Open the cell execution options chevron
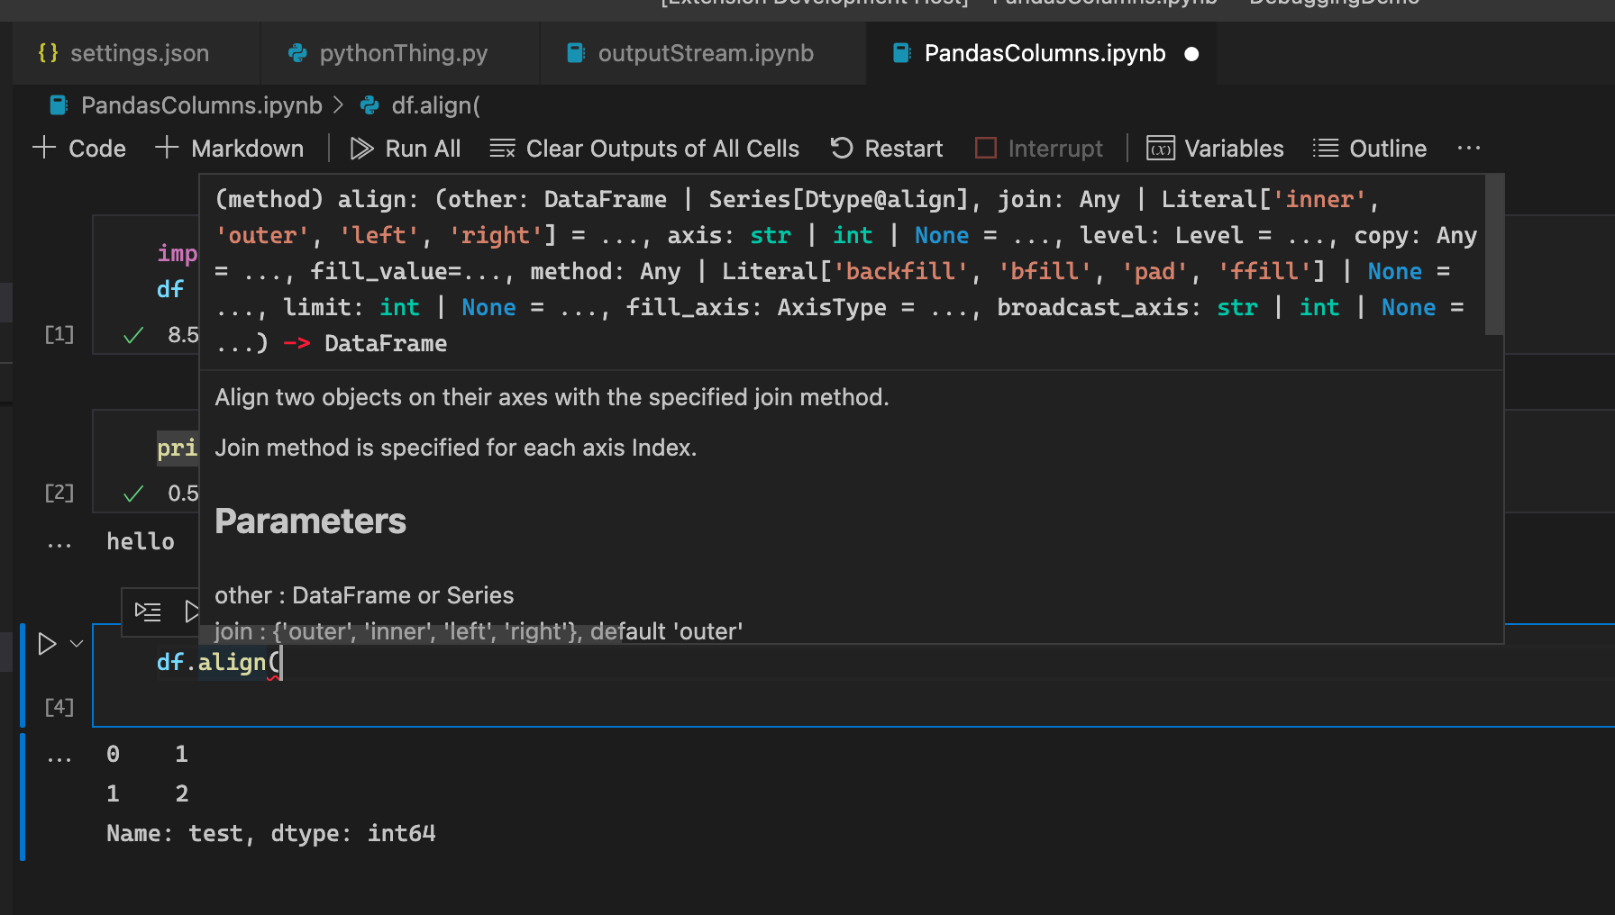The width and height of the screenshot is (1615, 915). [77, 643]
